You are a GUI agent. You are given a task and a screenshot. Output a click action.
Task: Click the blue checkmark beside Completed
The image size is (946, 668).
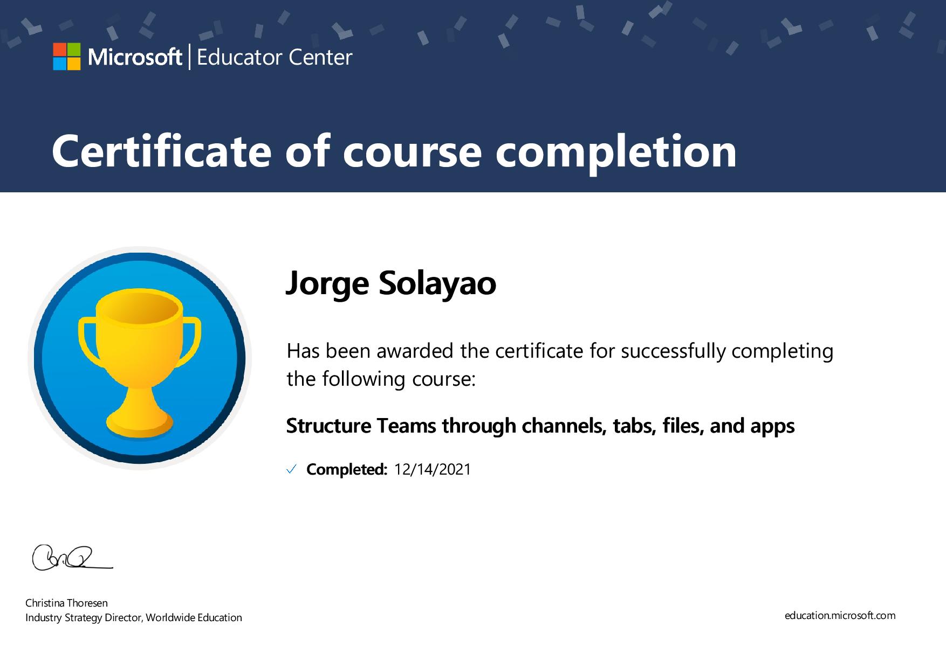[292, 470]
